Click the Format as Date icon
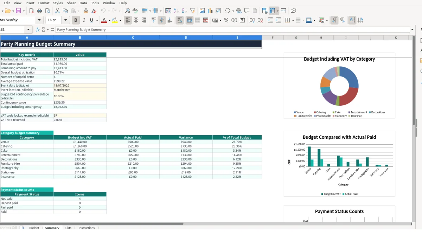 point(242,20)
